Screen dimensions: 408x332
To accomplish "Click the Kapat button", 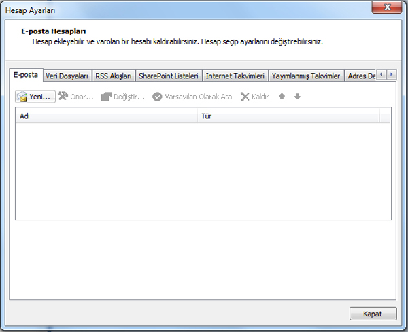I will pos(373,314).
